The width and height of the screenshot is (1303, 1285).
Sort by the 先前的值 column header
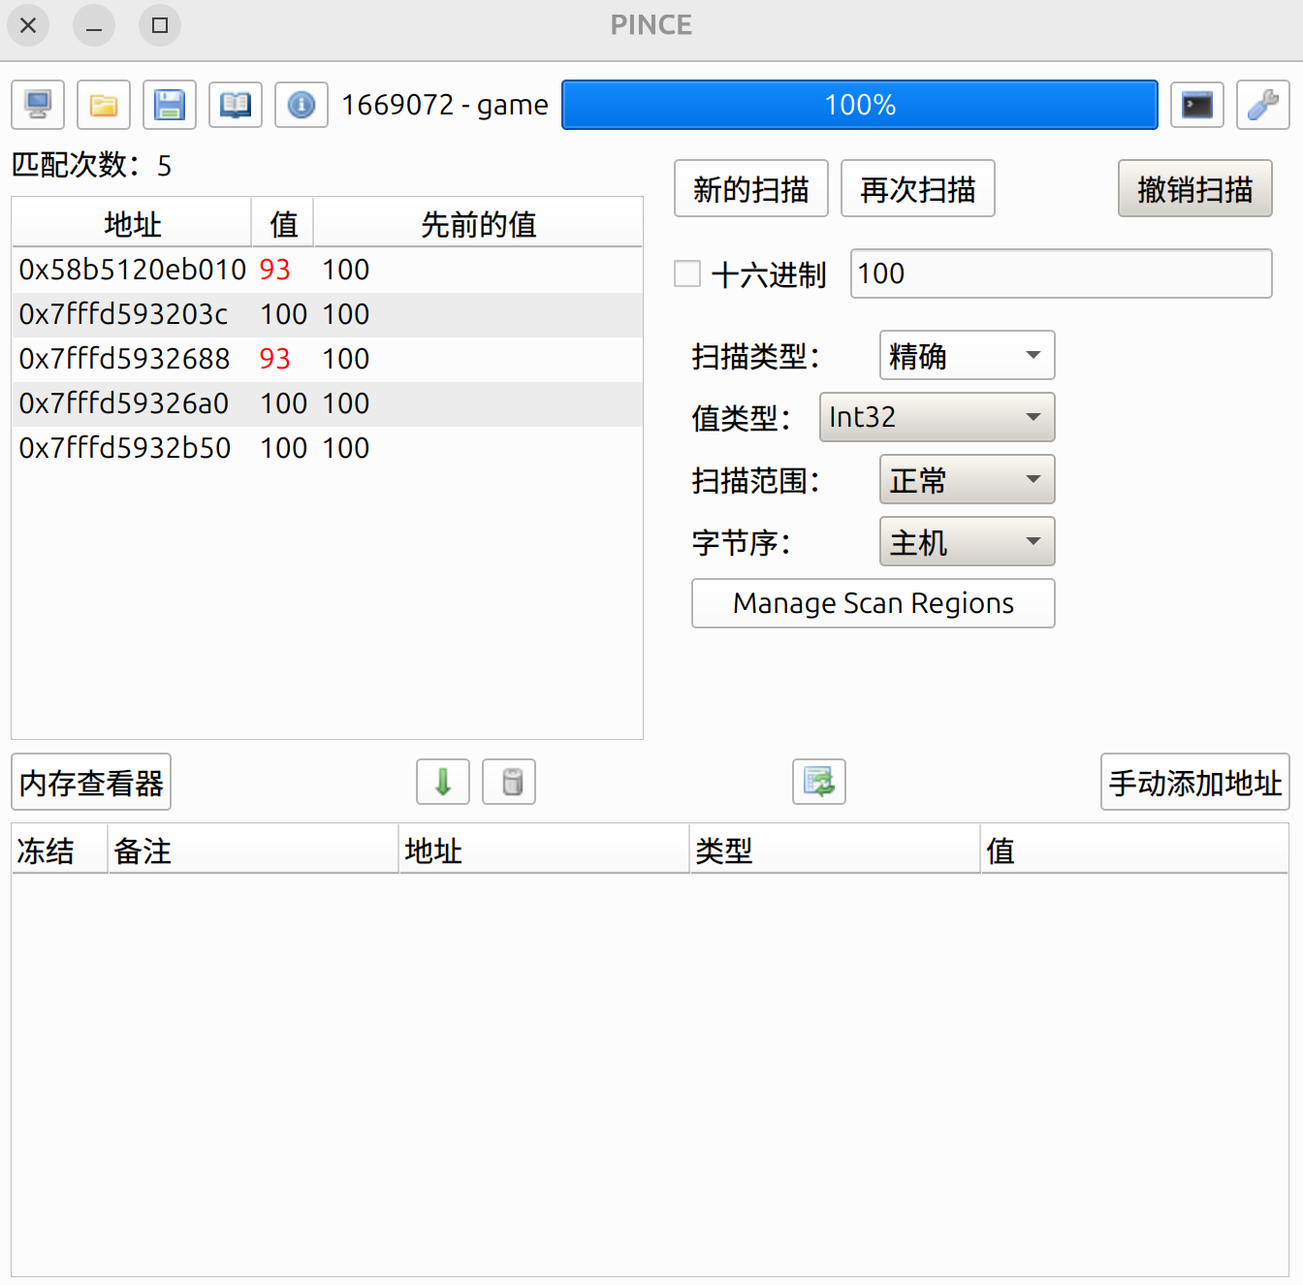click(478, 224)
